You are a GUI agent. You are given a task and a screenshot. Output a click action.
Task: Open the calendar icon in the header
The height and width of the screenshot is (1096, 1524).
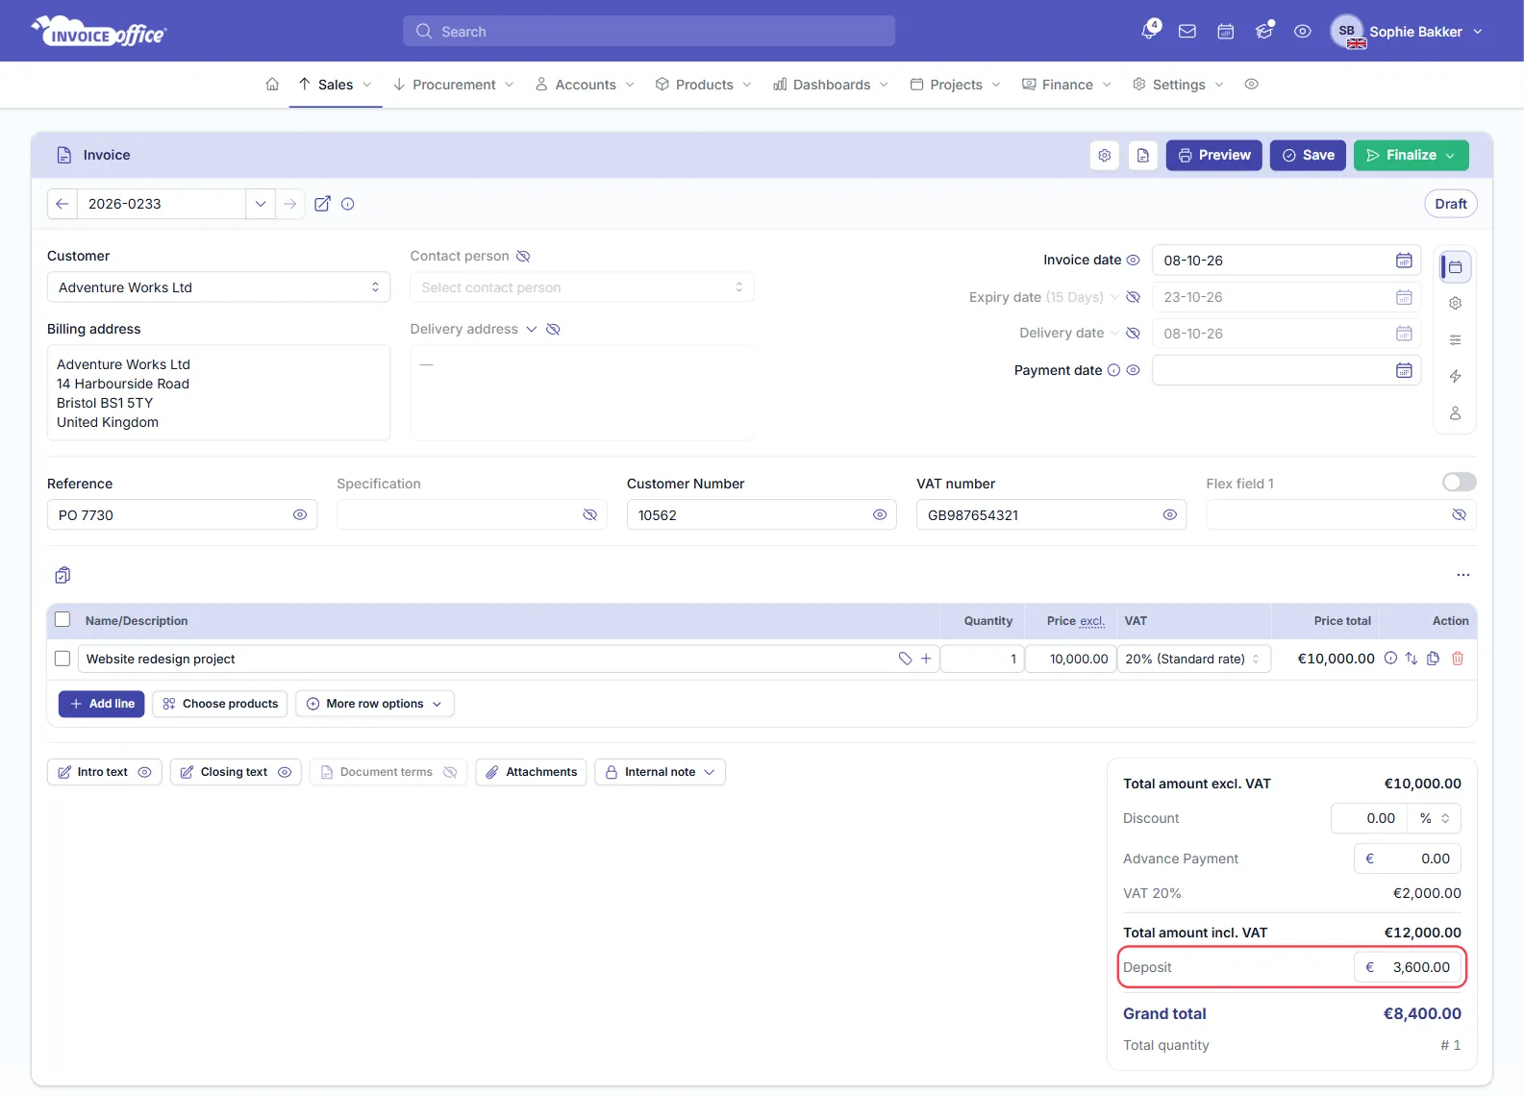(x=1226, y=32)
